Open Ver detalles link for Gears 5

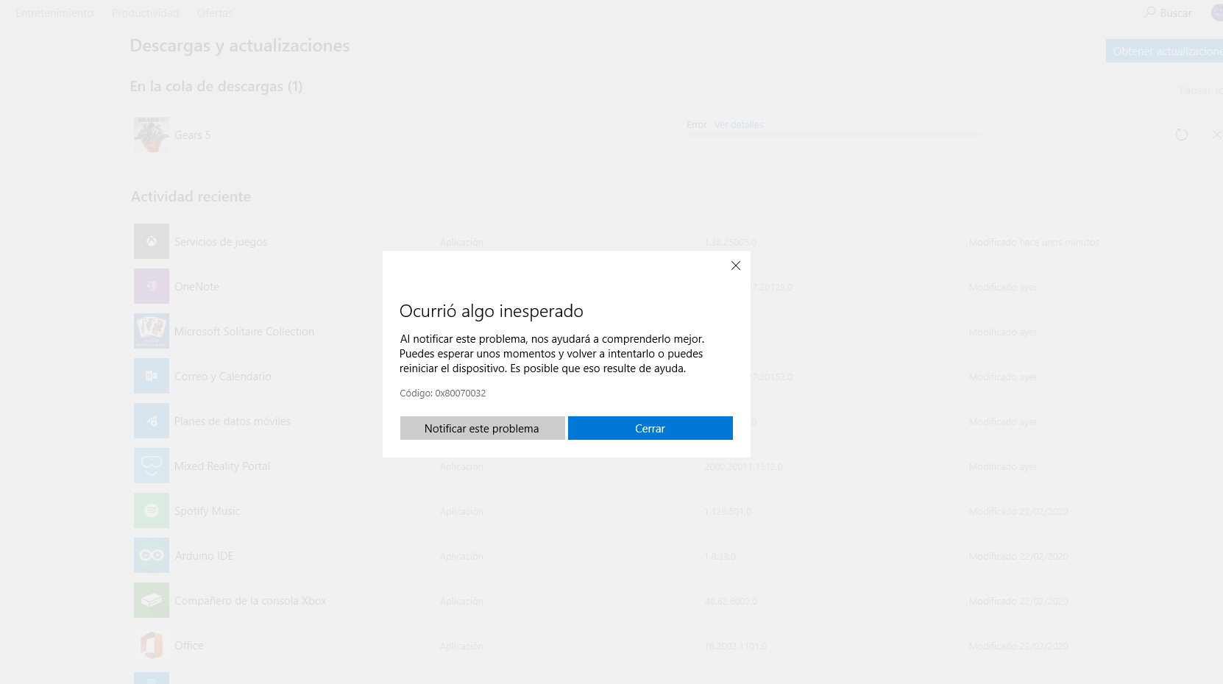738,125
